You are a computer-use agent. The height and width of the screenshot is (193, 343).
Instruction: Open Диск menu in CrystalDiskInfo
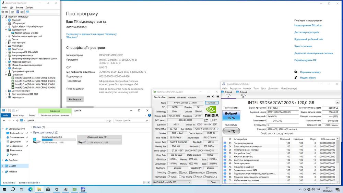click(x=263, y=88)
